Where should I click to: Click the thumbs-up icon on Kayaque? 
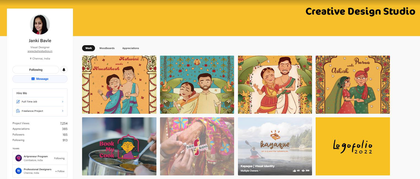[294, 171]
